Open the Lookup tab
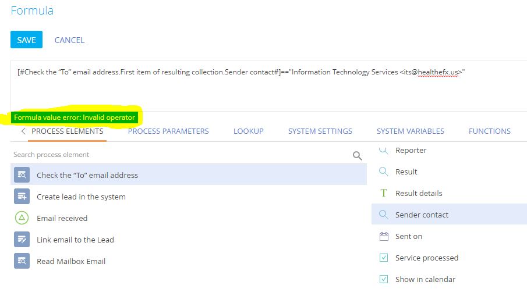 [249, 131]
